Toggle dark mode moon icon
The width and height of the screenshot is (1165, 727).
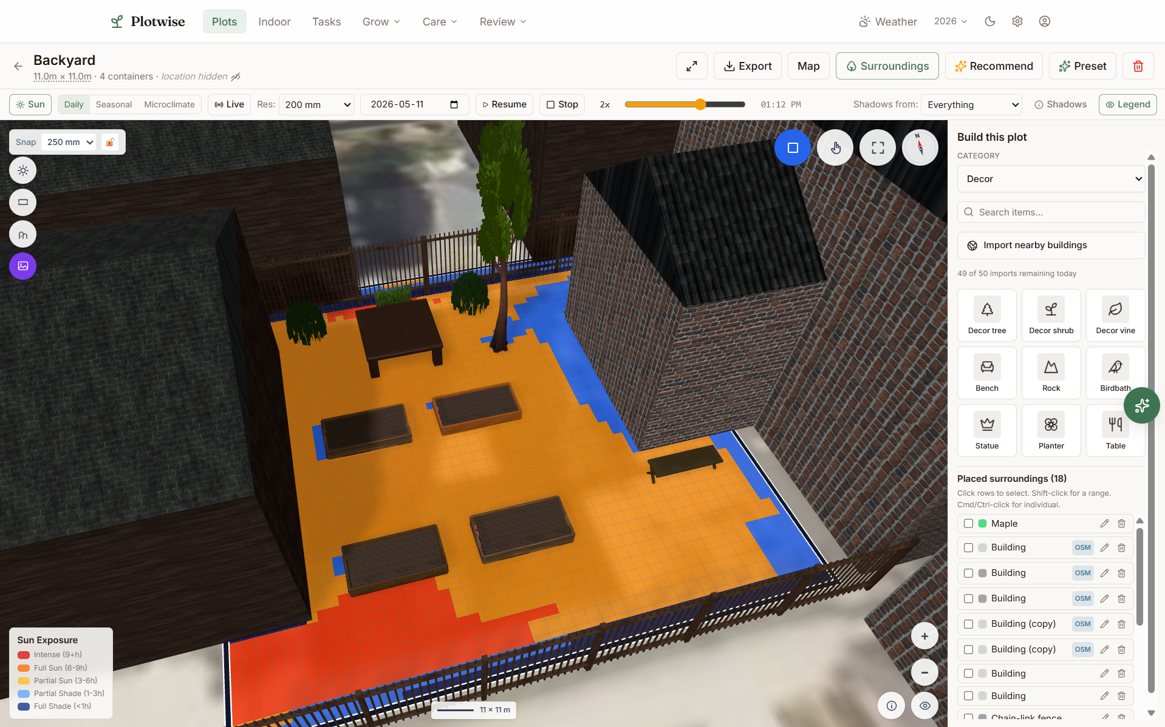click(990, 21)
